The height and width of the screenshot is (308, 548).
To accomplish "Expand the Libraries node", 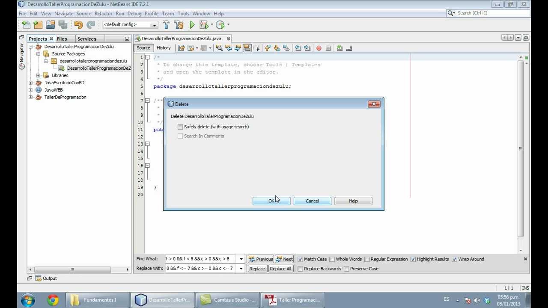I will [39, 76].
